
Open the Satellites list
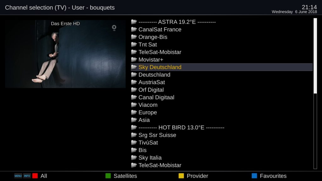click(125, 176)
